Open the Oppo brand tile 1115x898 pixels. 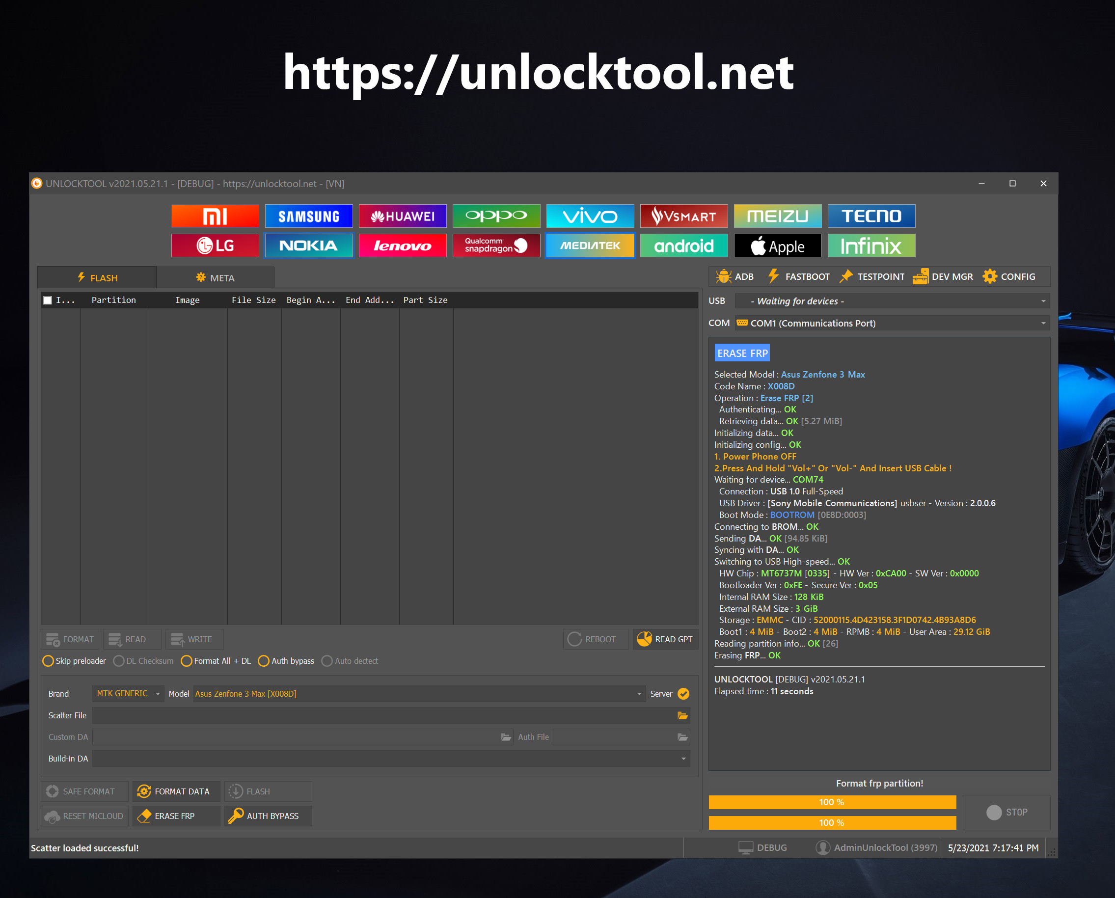pos(496,216)
